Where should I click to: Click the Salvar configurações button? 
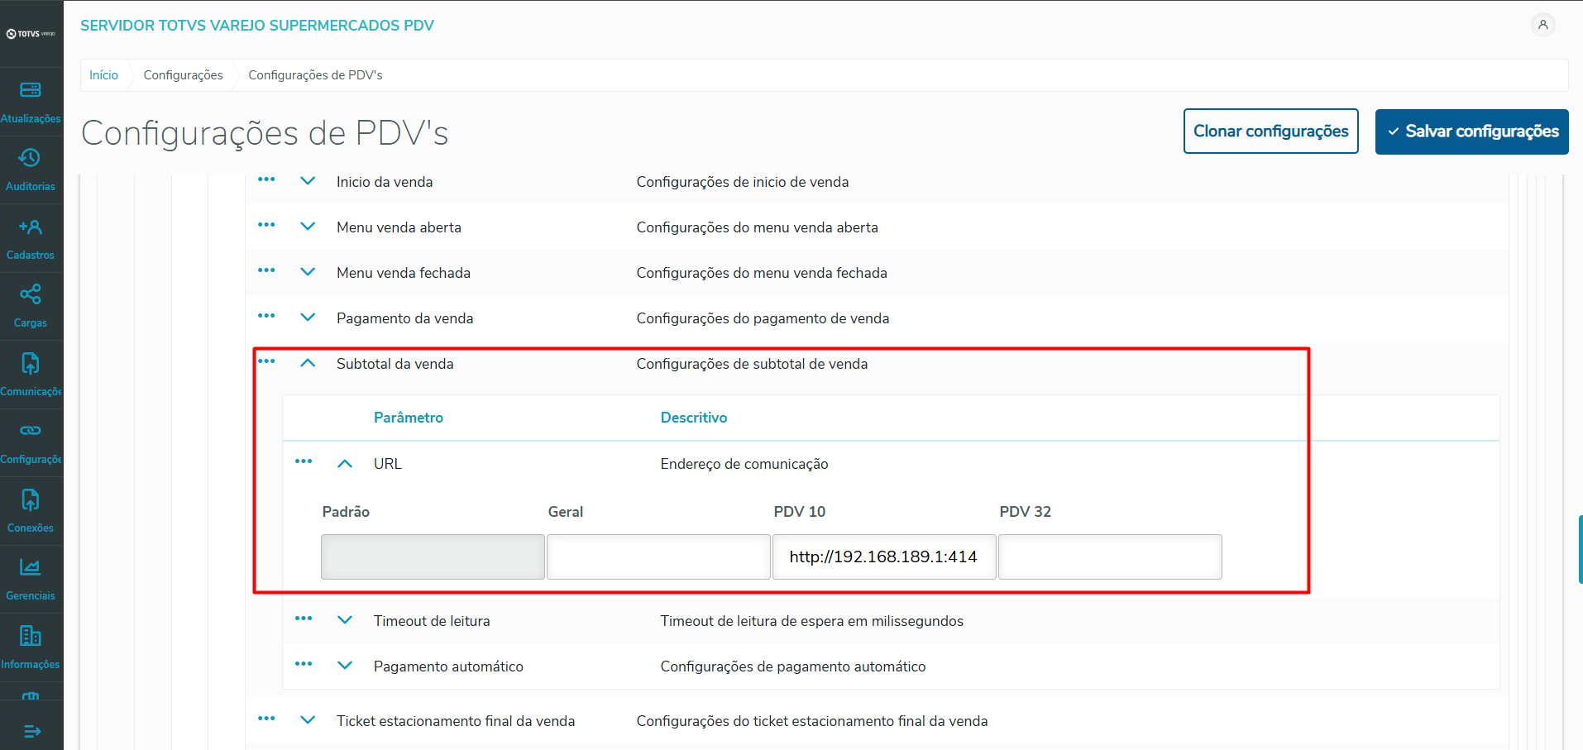coord(1471,131)
